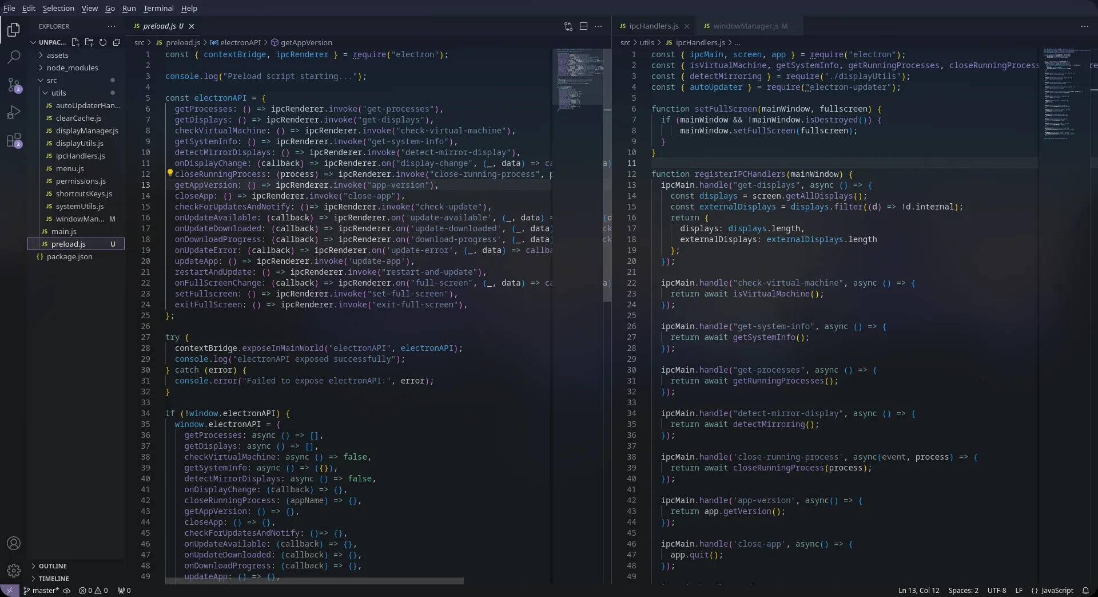Open the Extensions view
Screen dimensions: 1098x597
pos(14,140)
